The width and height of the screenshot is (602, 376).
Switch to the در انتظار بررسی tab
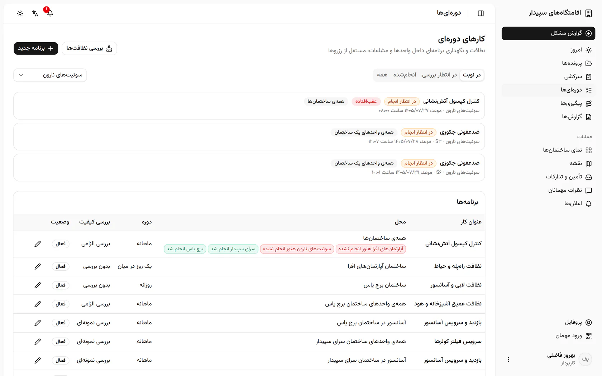(x=439, y=75)
